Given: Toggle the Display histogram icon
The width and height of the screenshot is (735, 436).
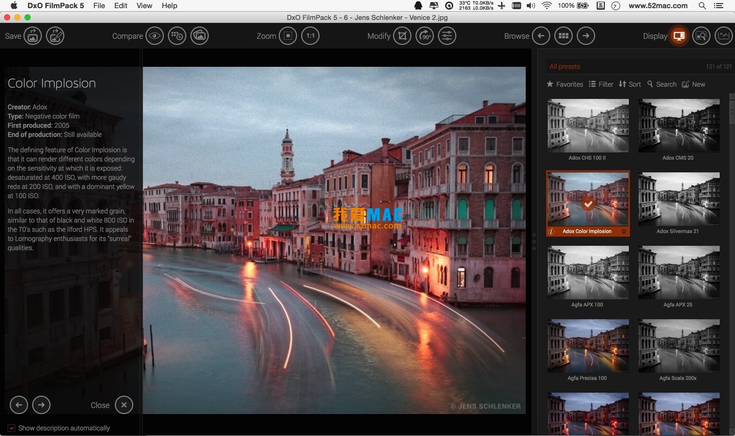Looking at the screenshot, I should (x=724, y=36).
